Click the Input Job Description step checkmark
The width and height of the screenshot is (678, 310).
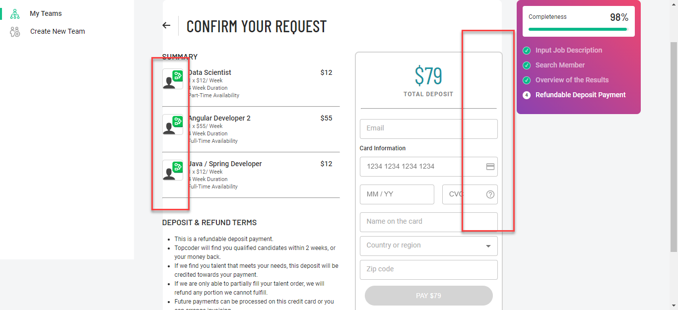pyautogui.click(x=527, y=51)
